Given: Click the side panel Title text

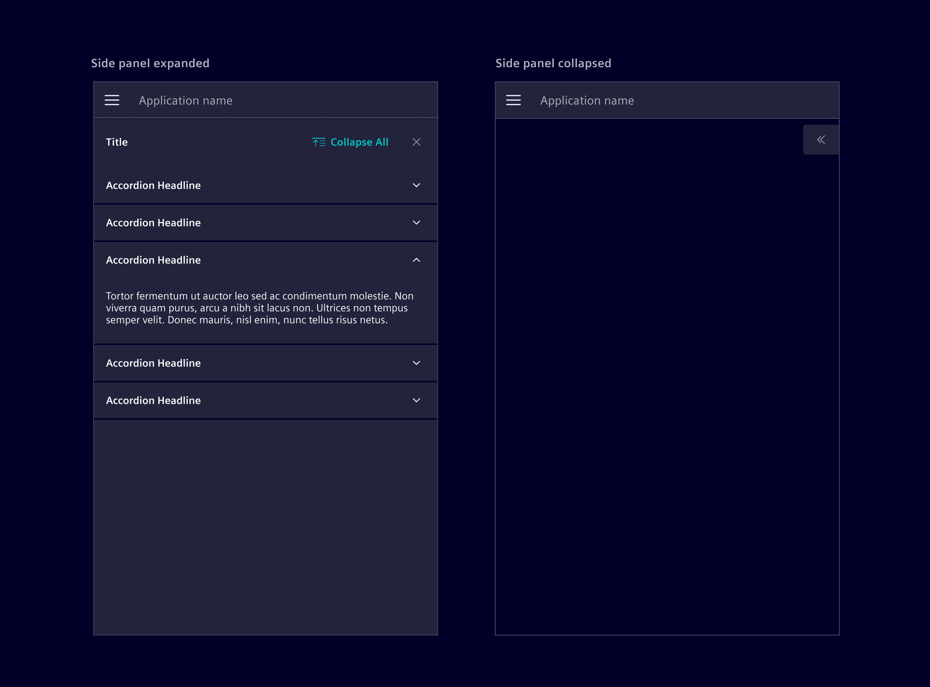Looking at the screenshot, I should [117, 142].
